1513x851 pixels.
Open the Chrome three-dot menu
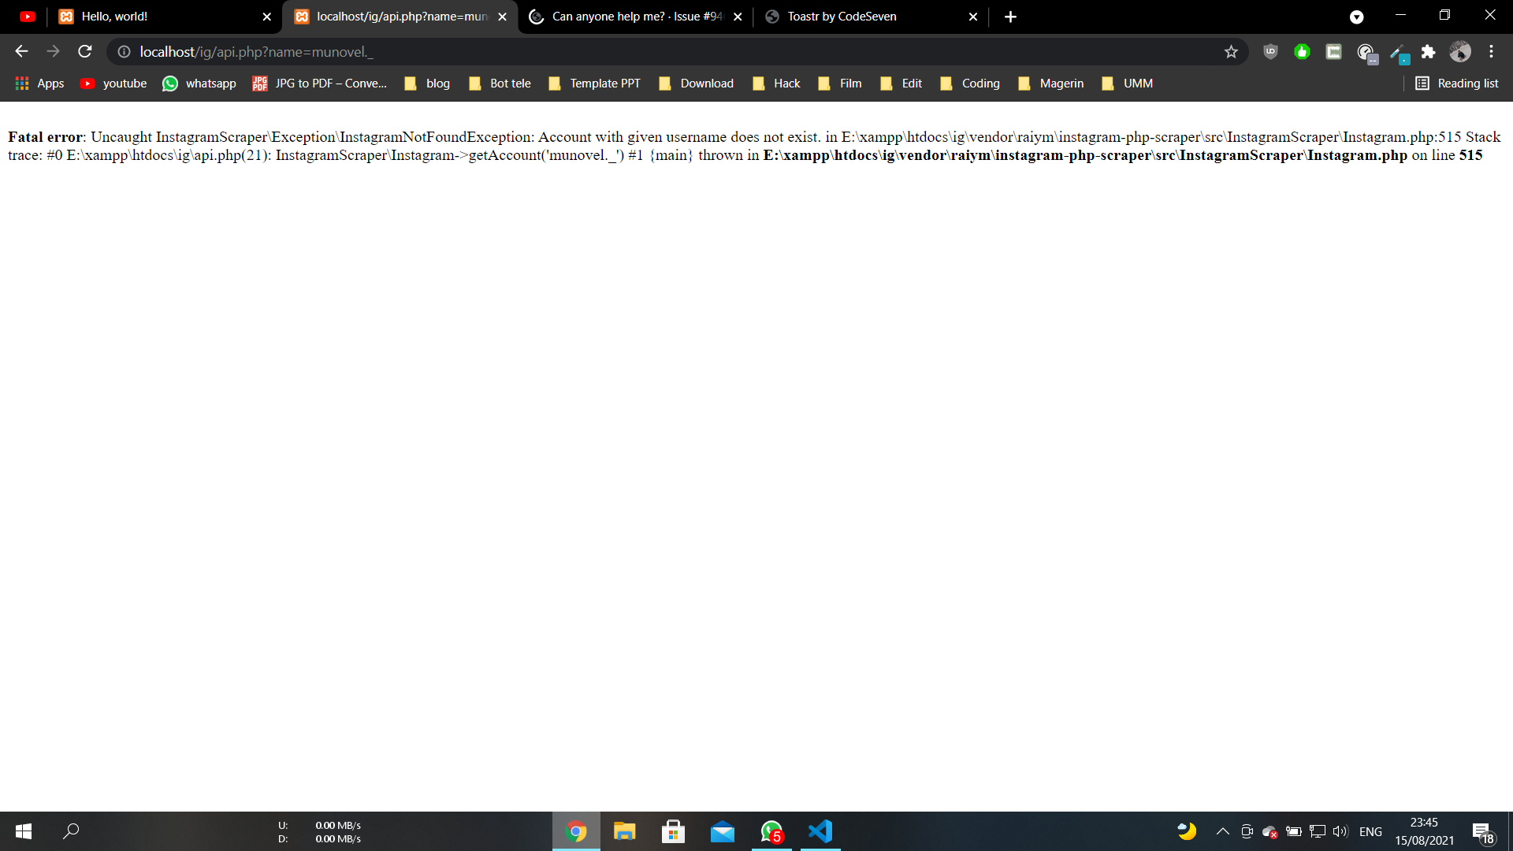tap(1491, 52)
